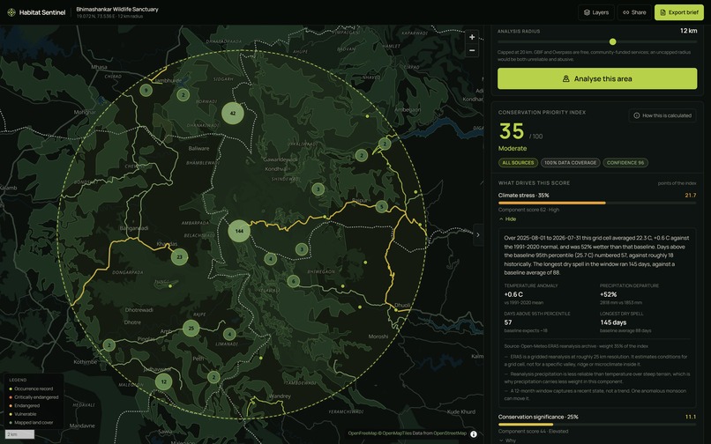Screen dimensions: 711x444
Task: Click the Moderate rating label
Action: point(513,148)
